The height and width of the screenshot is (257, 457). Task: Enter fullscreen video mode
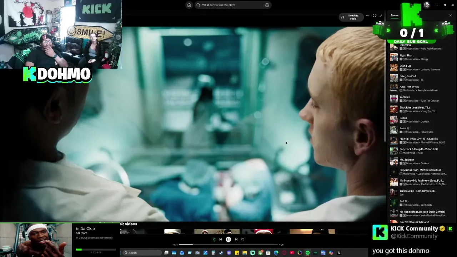[x=374, y=16]
